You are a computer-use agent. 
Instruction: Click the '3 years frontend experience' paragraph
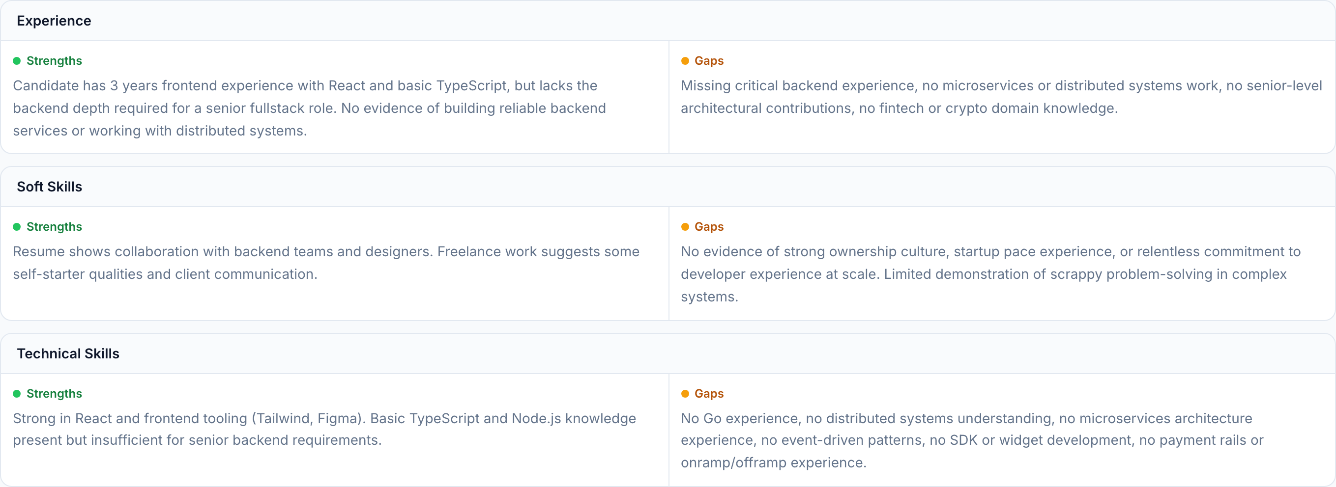click(x=309, y=108)
